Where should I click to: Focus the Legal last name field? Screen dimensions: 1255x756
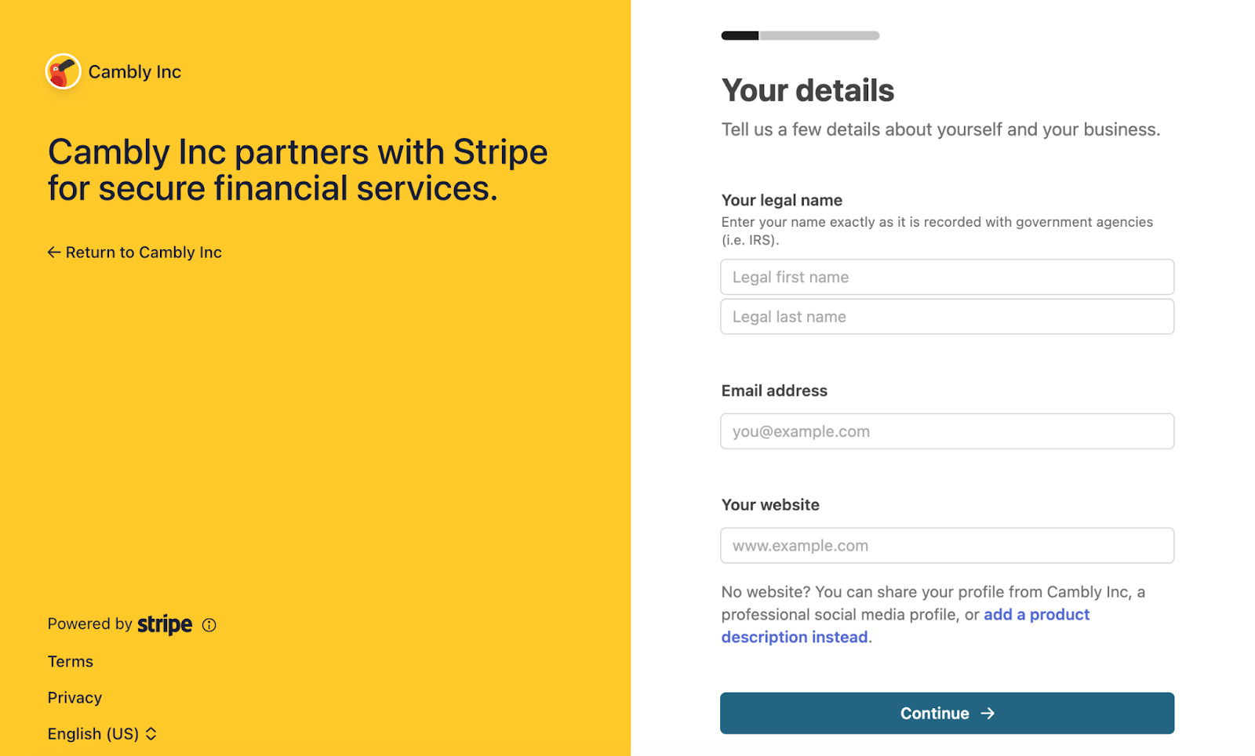click(947, 317)
